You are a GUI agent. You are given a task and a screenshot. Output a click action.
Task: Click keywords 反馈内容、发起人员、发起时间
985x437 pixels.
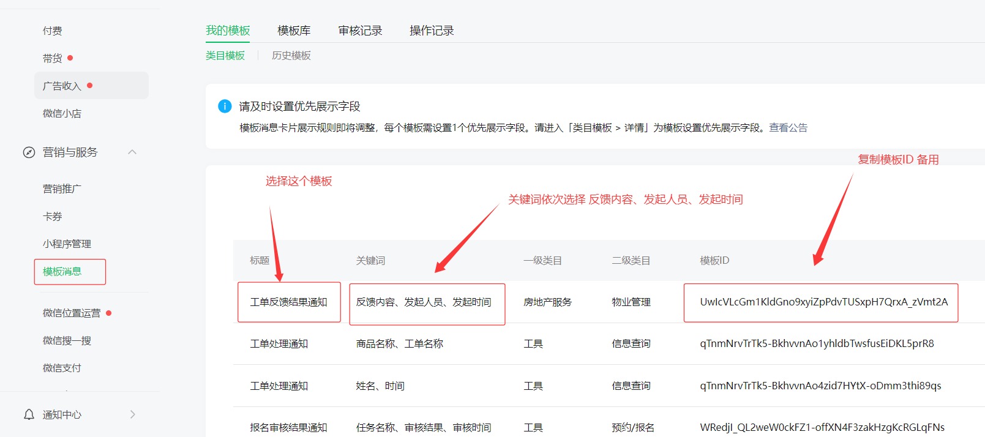[424, 302]
